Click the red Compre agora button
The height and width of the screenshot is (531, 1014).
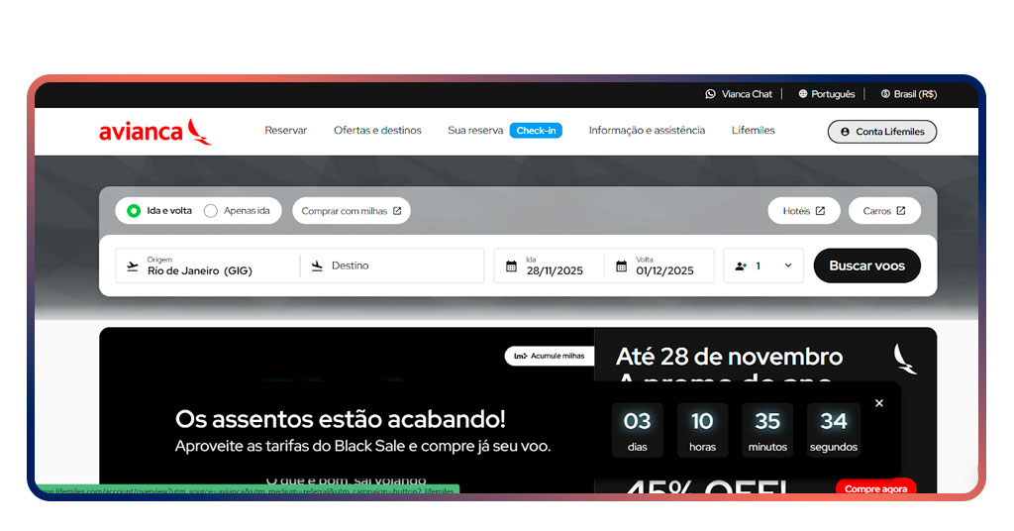[x=875, y=487]
